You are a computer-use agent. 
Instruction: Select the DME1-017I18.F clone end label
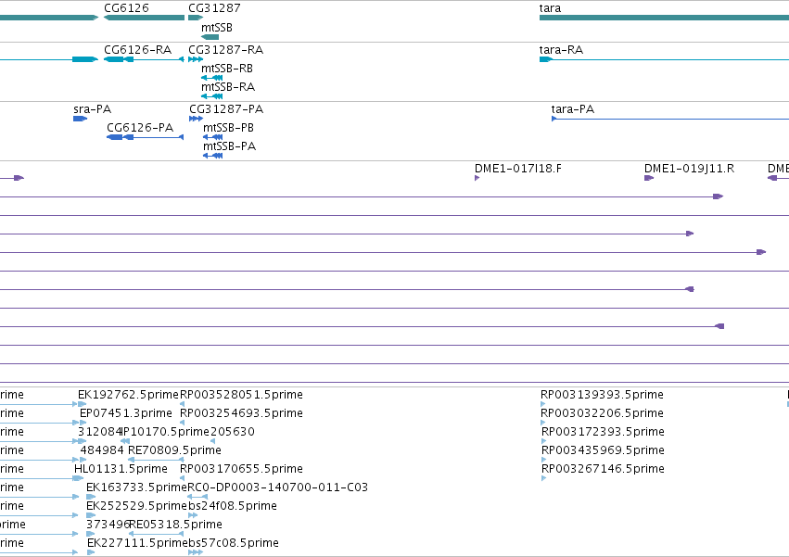[518, 169]
